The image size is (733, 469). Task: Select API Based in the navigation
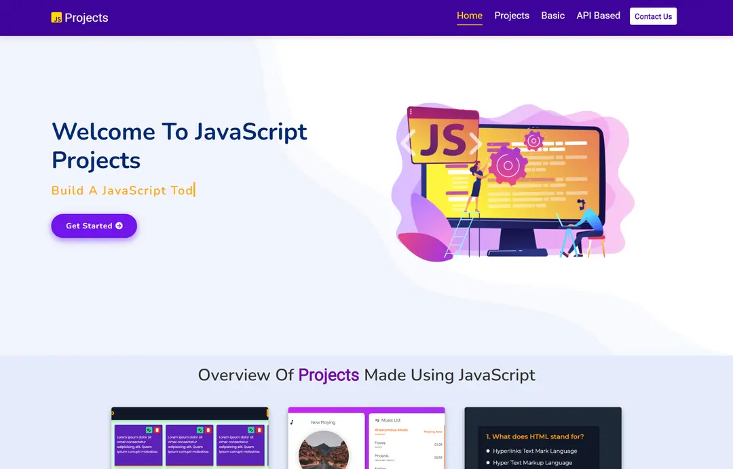[599, 16]
